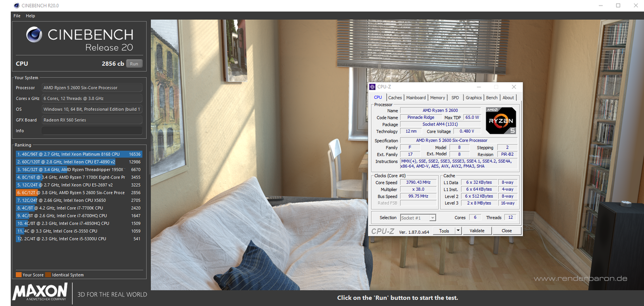Select ranking row Intel Xeon Platinum 8168
644x306 pixels.
[79, 154]
